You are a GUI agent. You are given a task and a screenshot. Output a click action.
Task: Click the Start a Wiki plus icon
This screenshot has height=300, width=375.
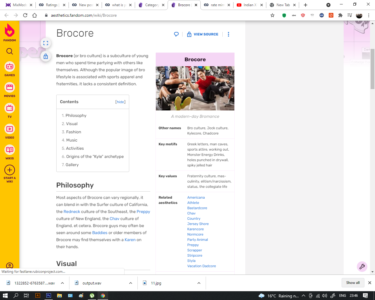pos(10,170)
